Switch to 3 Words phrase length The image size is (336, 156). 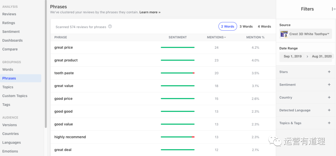pyautogui.click(x=246, y=27)
